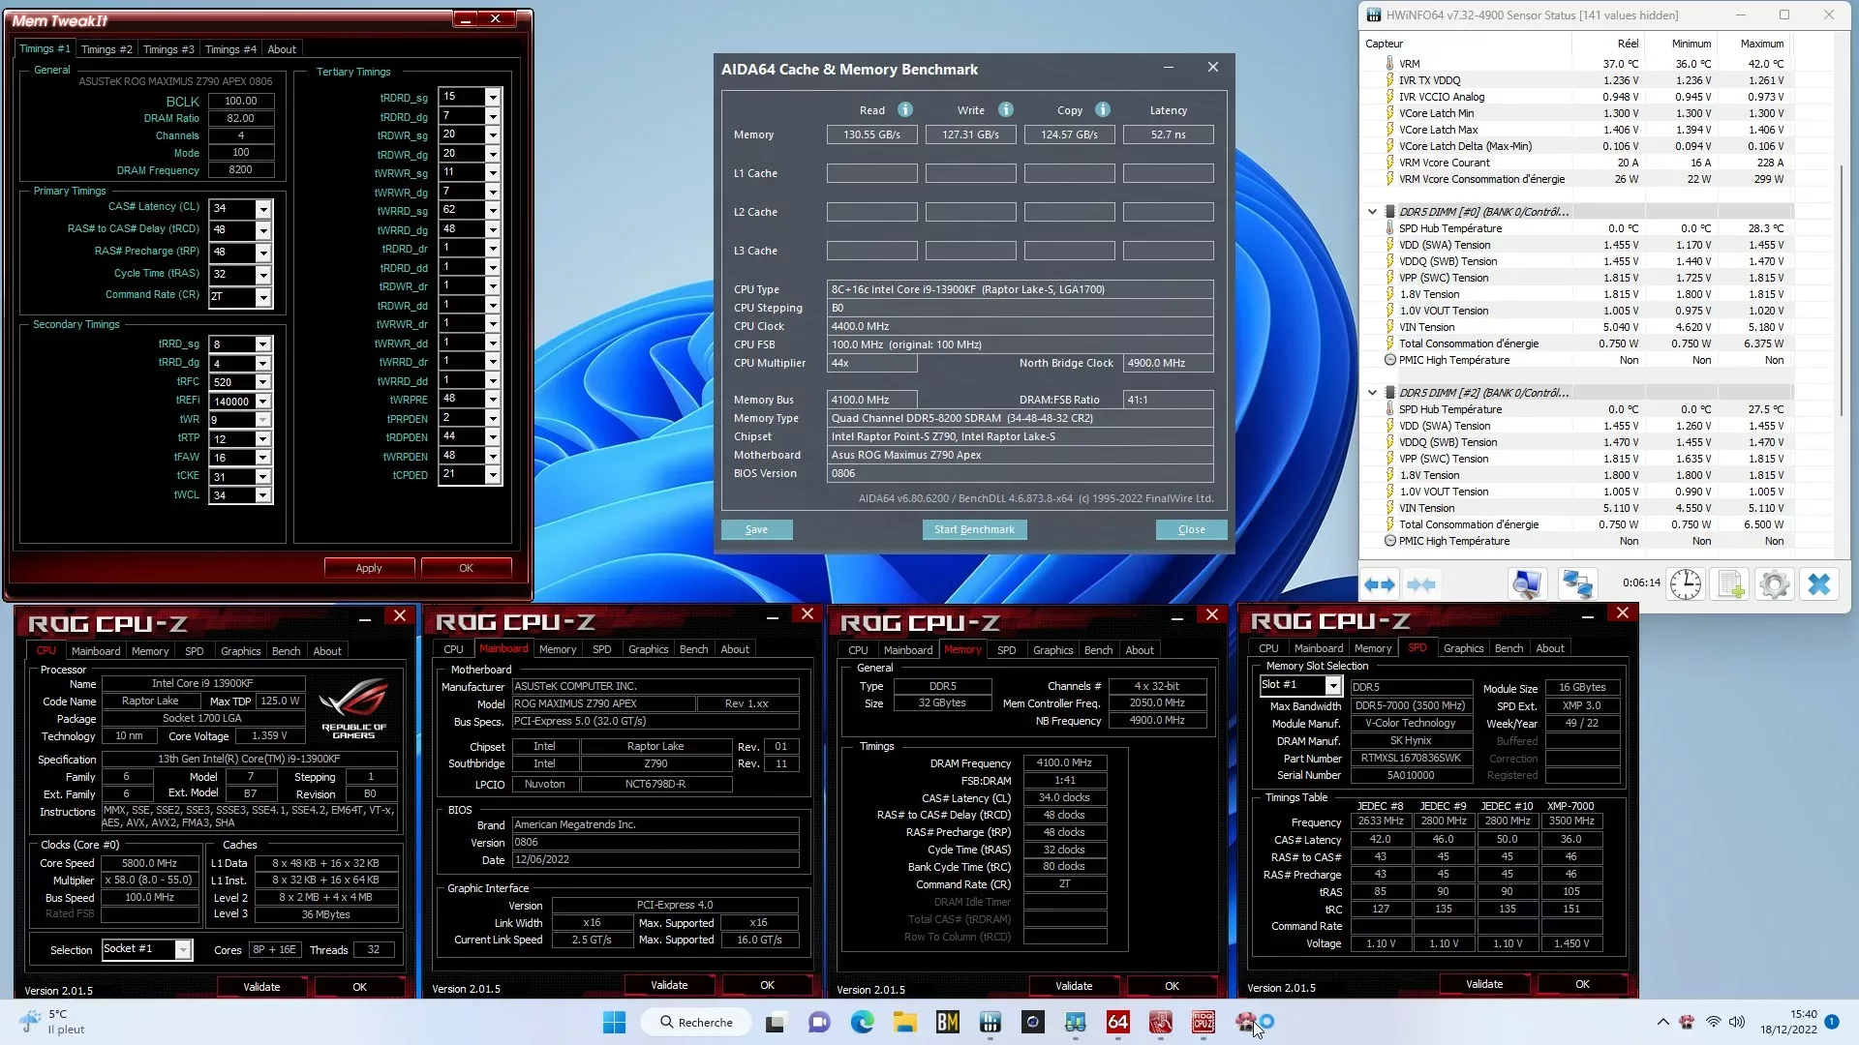
Task: Open Bench tab in first CPU-Z window
Action: click(286, 651)
